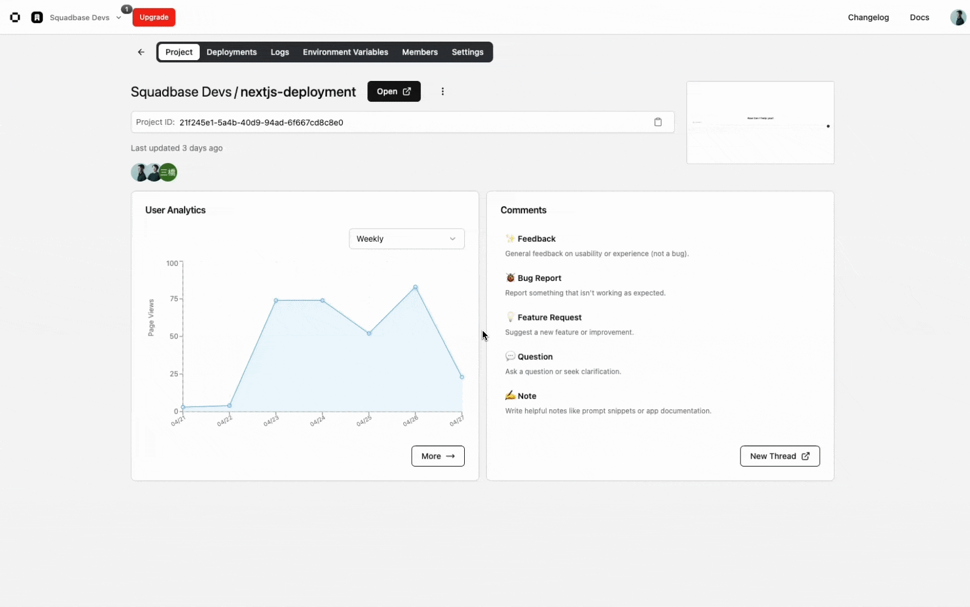This screenshot has height=607, width=970.
Task: Click the User Analytics heading
Action: pos(176,210)
